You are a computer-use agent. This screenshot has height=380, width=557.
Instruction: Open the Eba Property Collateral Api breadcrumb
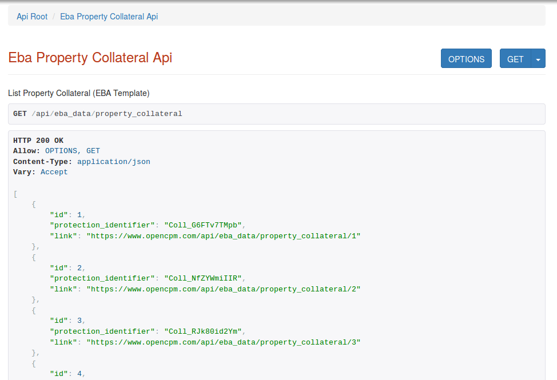(109, 17)
